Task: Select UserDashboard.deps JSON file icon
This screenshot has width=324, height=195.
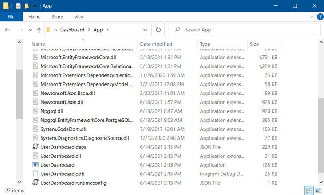Action: pyautogui.click(x=36, y=147)
